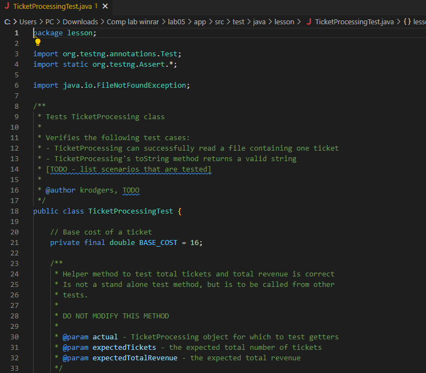426x373 pixels.
Task: Click 'org.testng.Assert' in static import
Action: [x=129, y=65]
